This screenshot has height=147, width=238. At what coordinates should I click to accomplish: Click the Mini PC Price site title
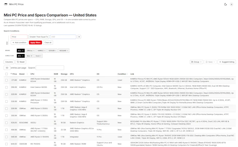16,4
